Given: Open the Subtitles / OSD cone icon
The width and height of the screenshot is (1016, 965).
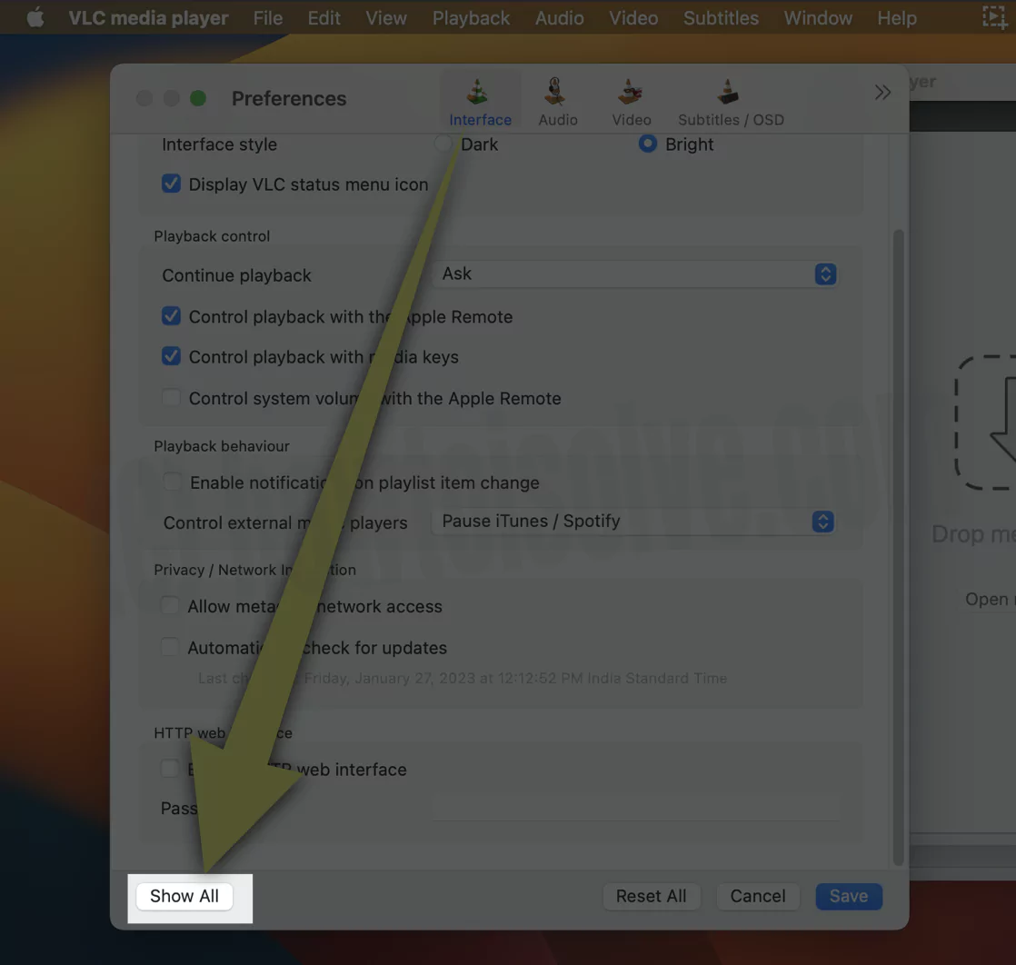Looking at the screenshot, I should pos(728,92).
